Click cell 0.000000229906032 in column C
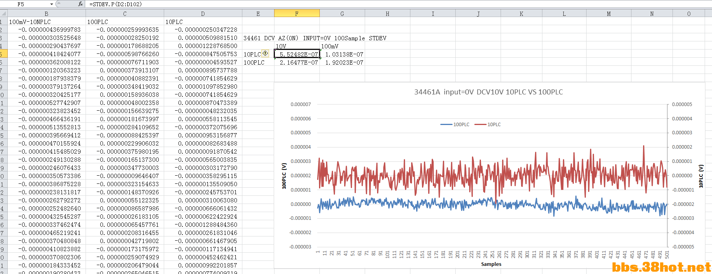This screenshot has height=274, width=712. (x=125, y=144)
